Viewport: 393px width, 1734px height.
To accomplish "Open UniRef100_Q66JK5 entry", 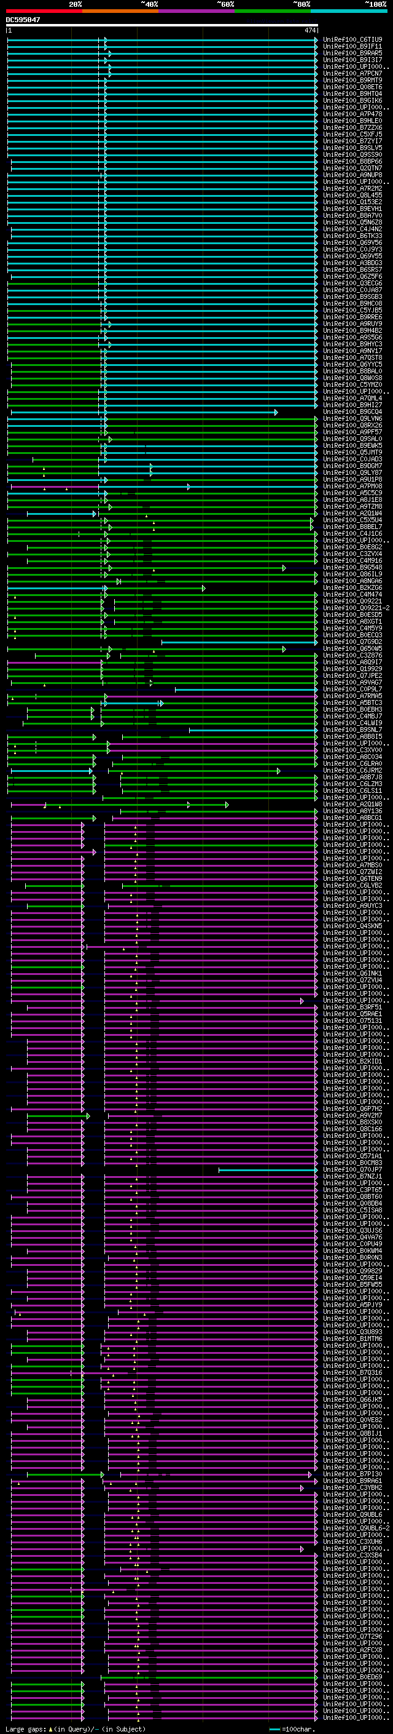I will pos(352,1399).
